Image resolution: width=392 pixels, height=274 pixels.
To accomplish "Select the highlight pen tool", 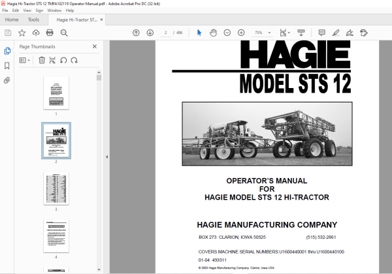I will [x=336, y=33].
